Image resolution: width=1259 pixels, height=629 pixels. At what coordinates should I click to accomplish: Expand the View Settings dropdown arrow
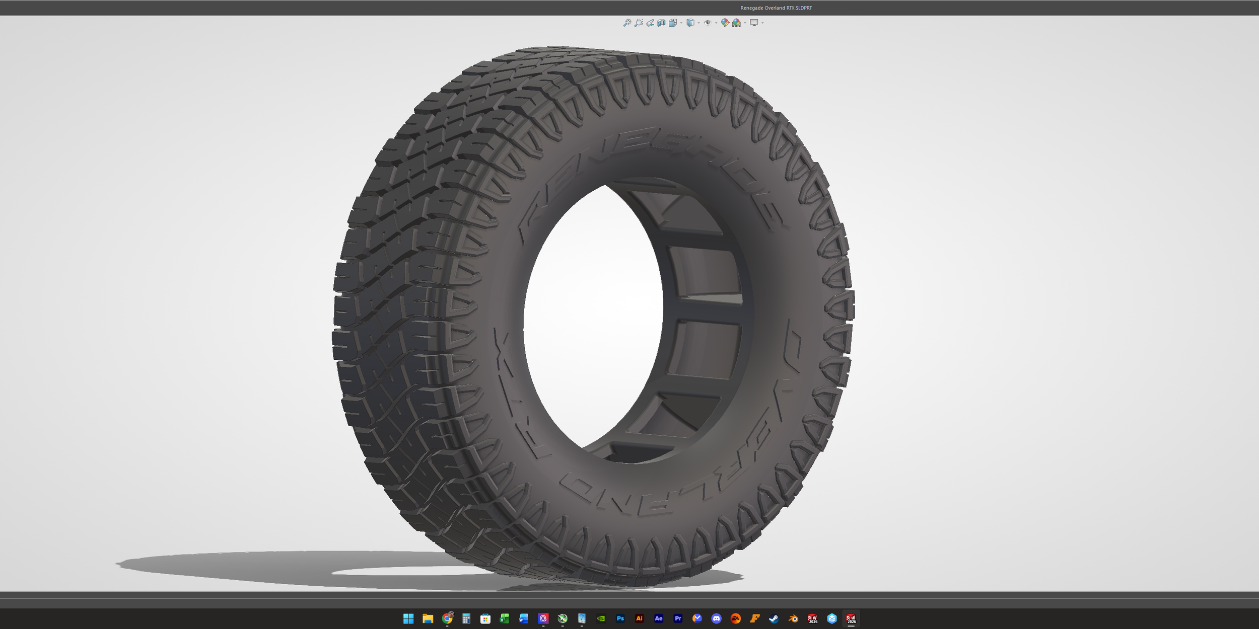pyautogui.click(x=763, y=23)
